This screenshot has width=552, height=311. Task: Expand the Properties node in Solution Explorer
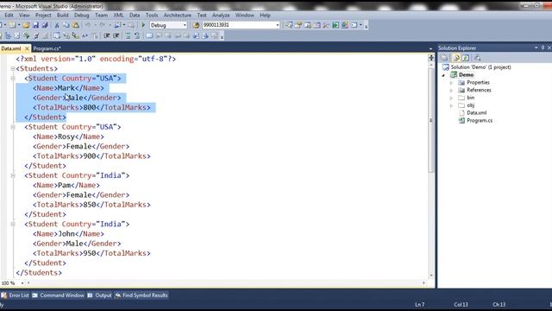451,83
